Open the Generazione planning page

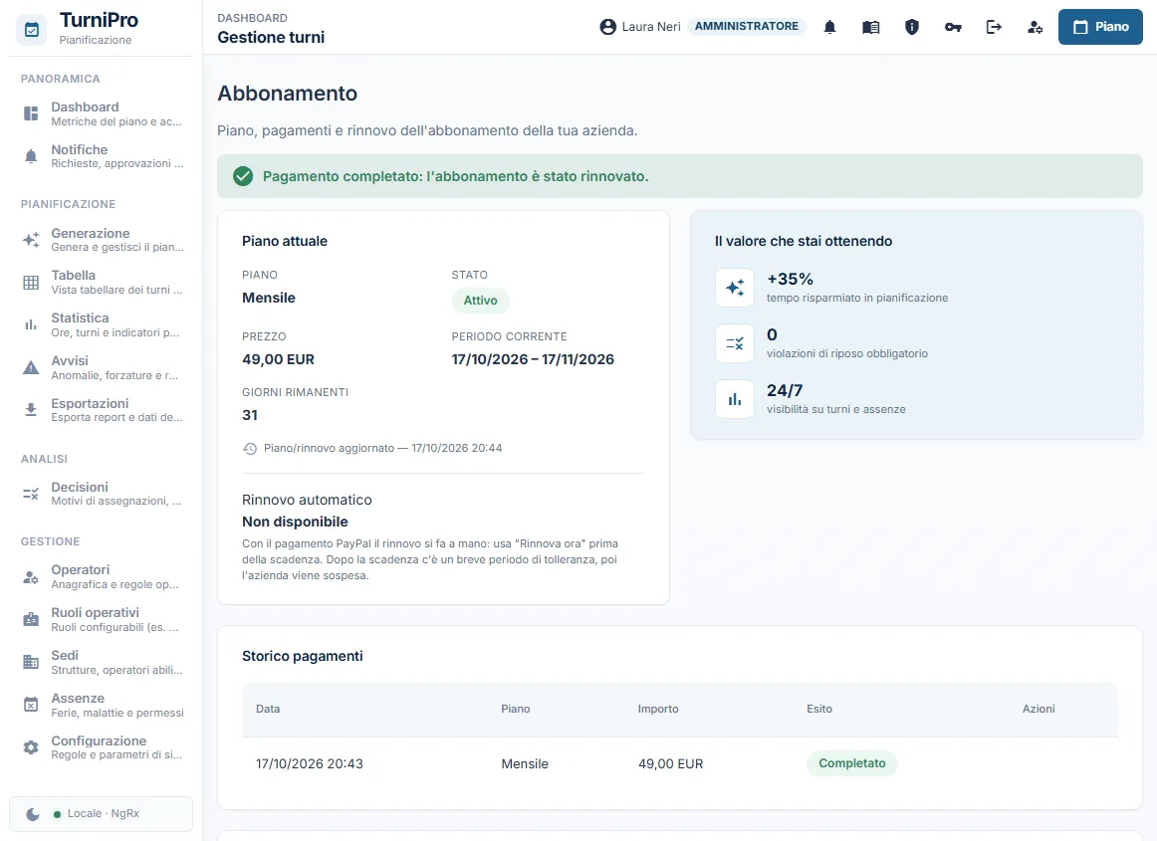(102, 240)
